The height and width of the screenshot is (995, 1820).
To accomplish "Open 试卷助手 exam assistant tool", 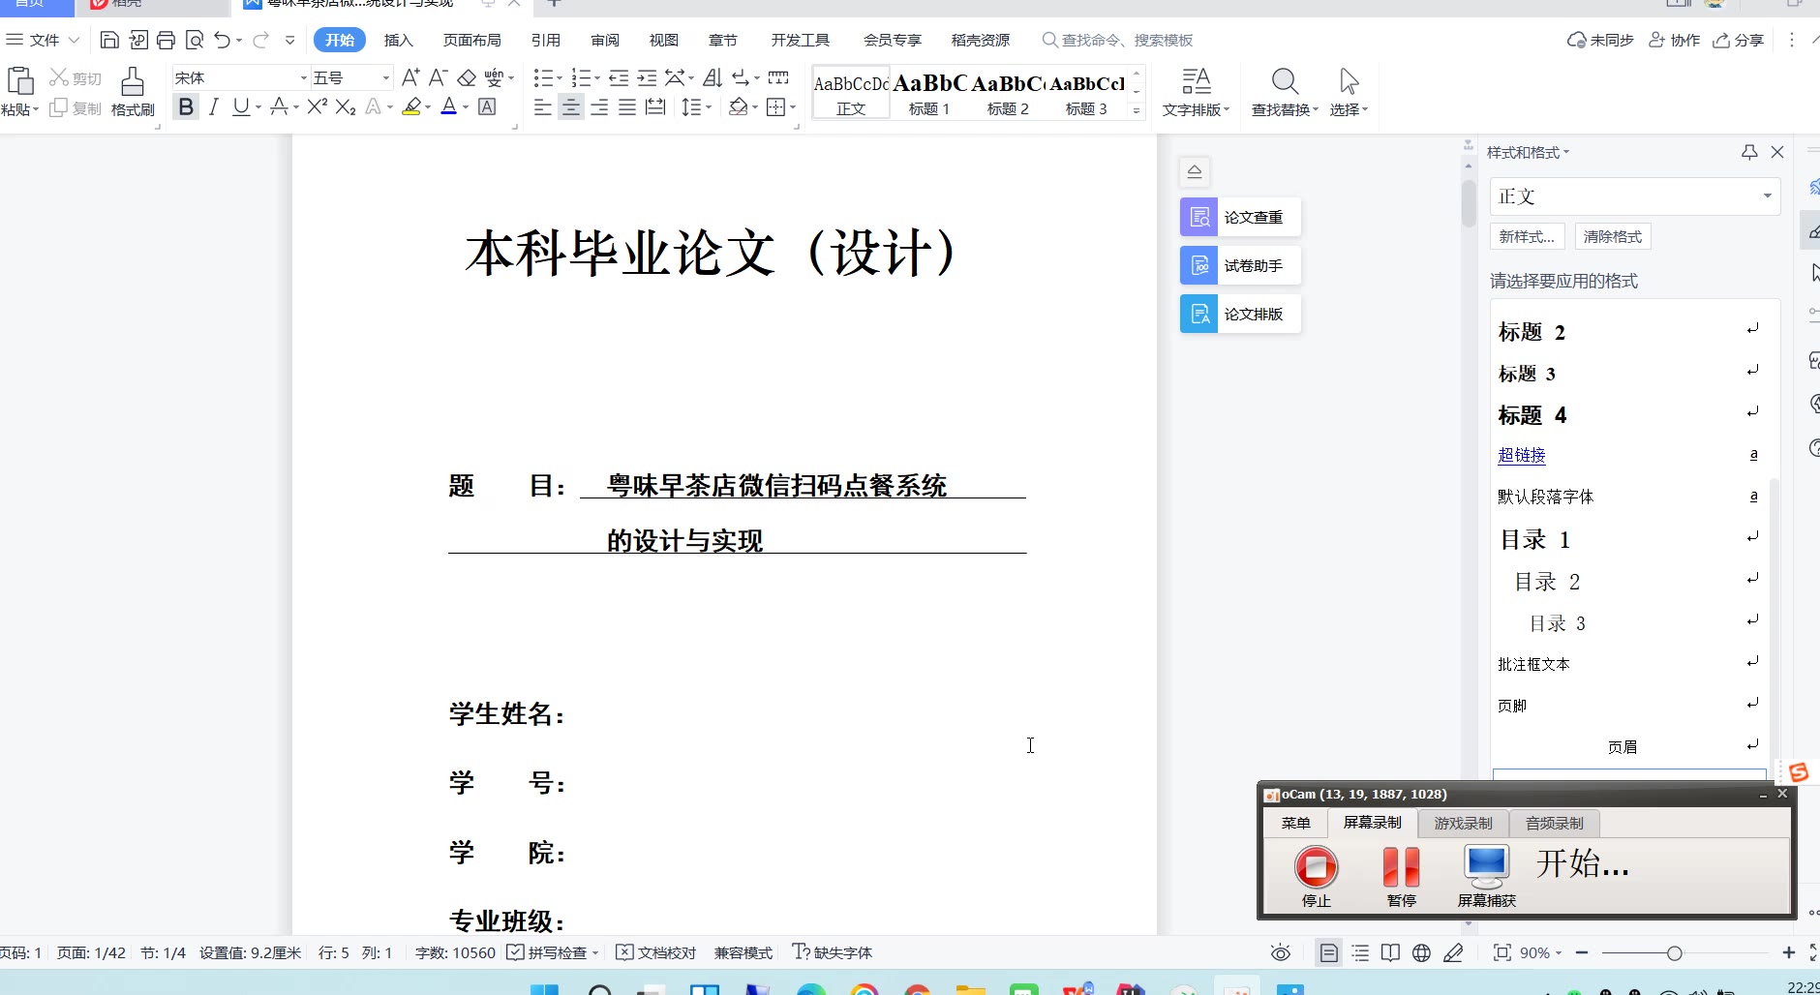I will click(1240, 265).
